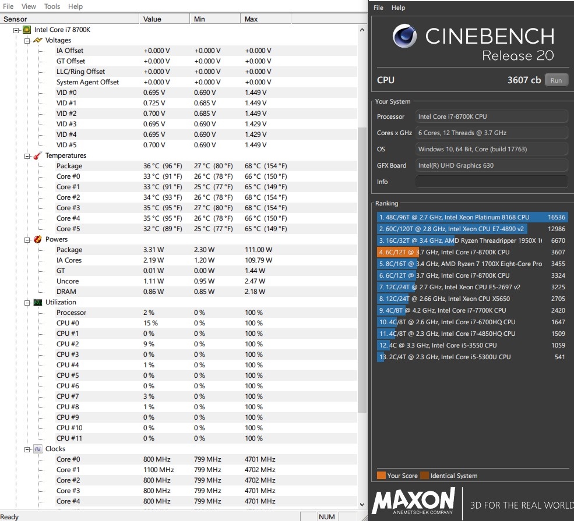Click the Intel Core i7 8700K CPU icon
574x521 pixels.
27,30
